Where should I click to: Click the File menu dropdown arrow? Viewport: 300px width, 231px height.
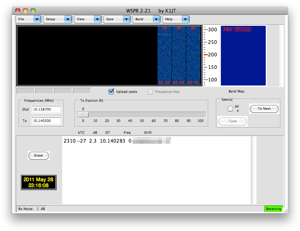pyautogui.click(x=37, y=19)
